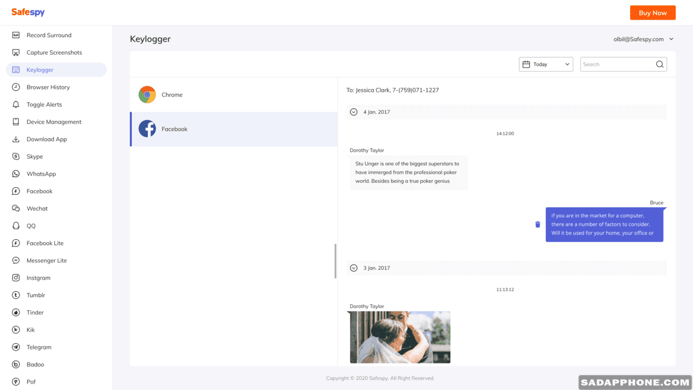The width and height of the screenshot is (693, 390).
Task: Collapse the 3 Jan. 2017 message group
Action: click(354, 268)
